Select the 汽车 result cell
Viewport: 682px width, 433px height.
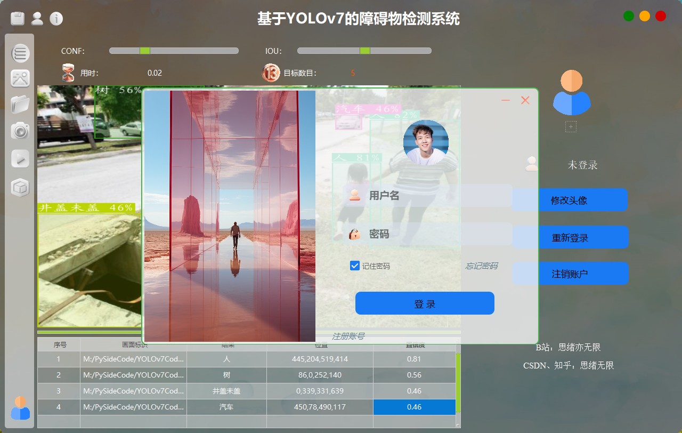pos(227,407)
